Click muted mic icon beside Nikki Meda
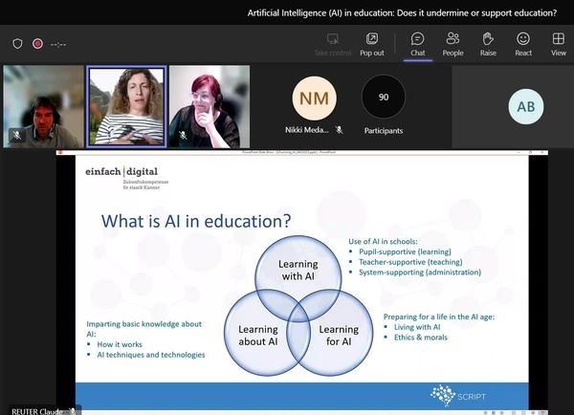This screenshot has height=415, width=574. (x=340, y=130)
